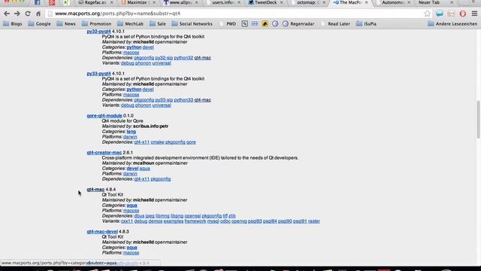Go back to the previous page
481x271 pixels.
point(7,14)
